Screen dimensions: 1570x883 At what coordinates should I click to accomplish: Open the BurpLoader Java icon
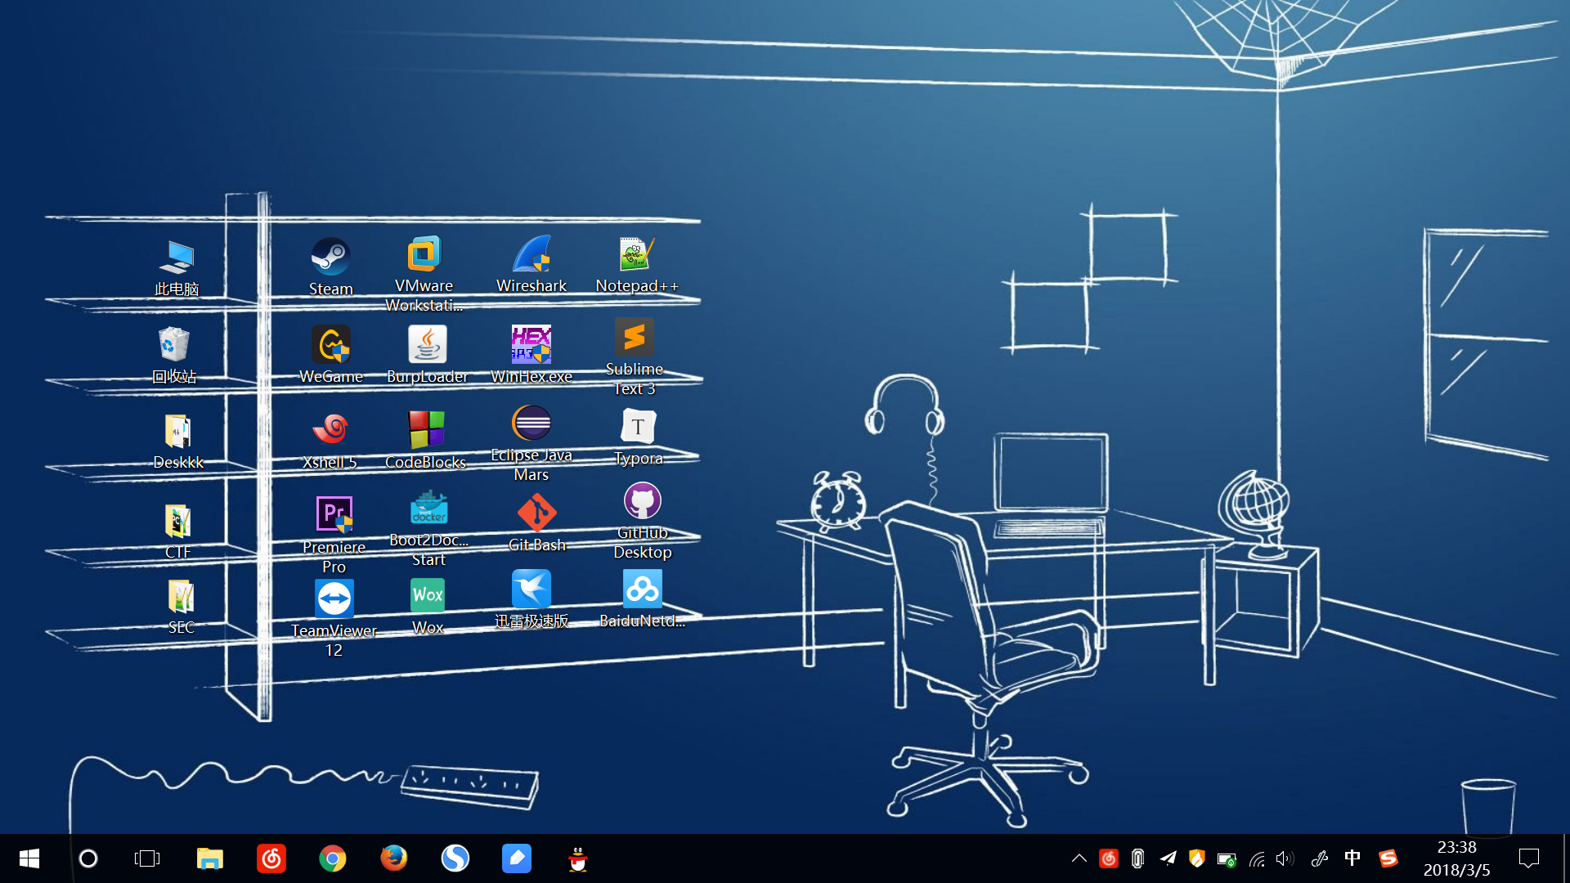point(427,355)
